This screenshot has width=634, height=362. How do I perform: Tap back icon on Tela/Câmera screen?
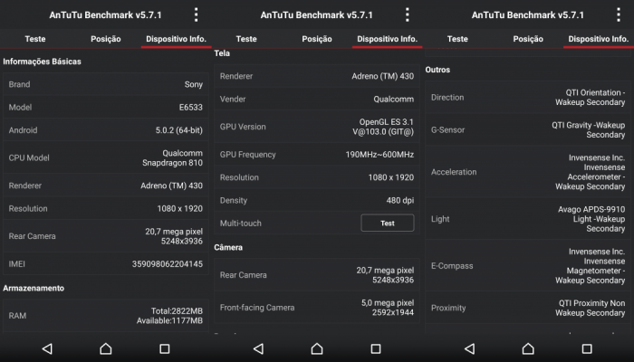pyautogui.click(x=258, y=348)
